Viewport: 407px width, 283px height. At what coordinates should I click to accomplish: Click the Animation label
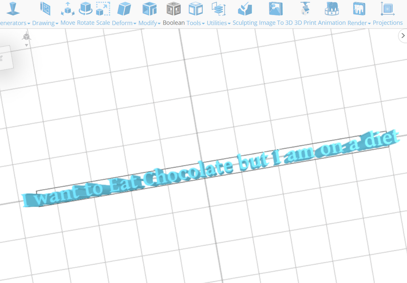[x=332, y=23]
